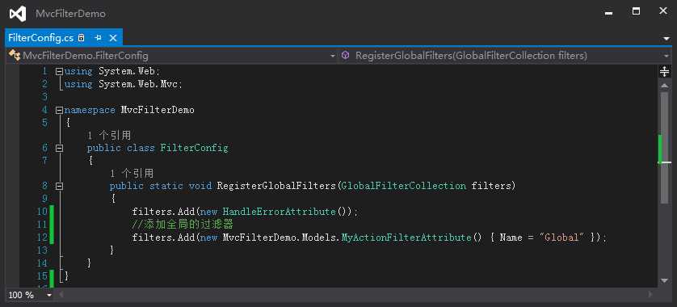Open the RegisterGlobalFilters member dropdown
The image size is (677, 307).
pos(666,56)
